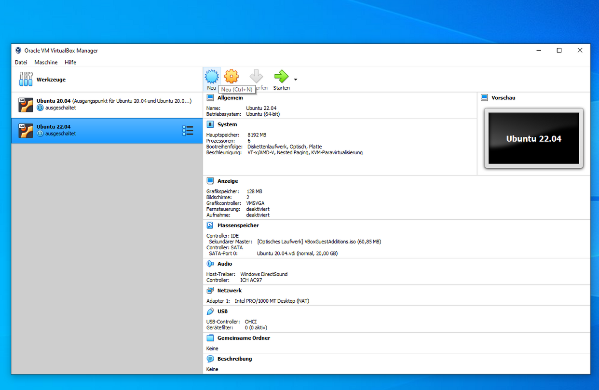Click the Ubuntu 22.04 preview thumbnail
The width and height of the screenshot is (599, 390).
coord(533,138)
